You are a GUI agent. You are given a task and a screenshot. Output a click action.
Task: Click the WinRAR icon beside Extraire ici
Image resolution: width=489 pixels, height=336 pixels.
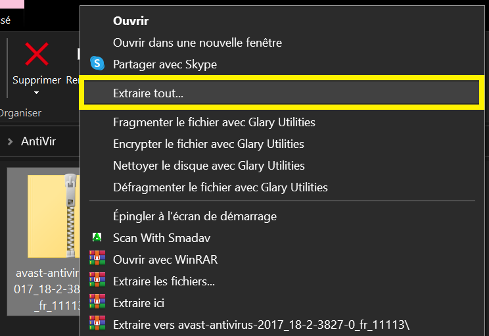pos(97,301)
